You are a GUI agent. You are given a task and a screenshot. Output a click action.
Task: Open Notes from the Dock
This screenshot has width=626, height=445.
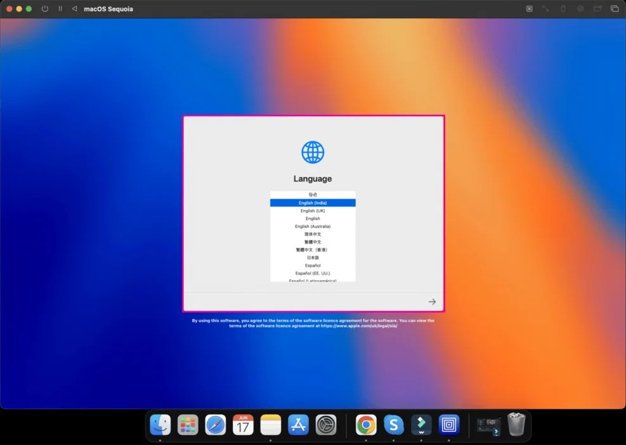point(271,425)
